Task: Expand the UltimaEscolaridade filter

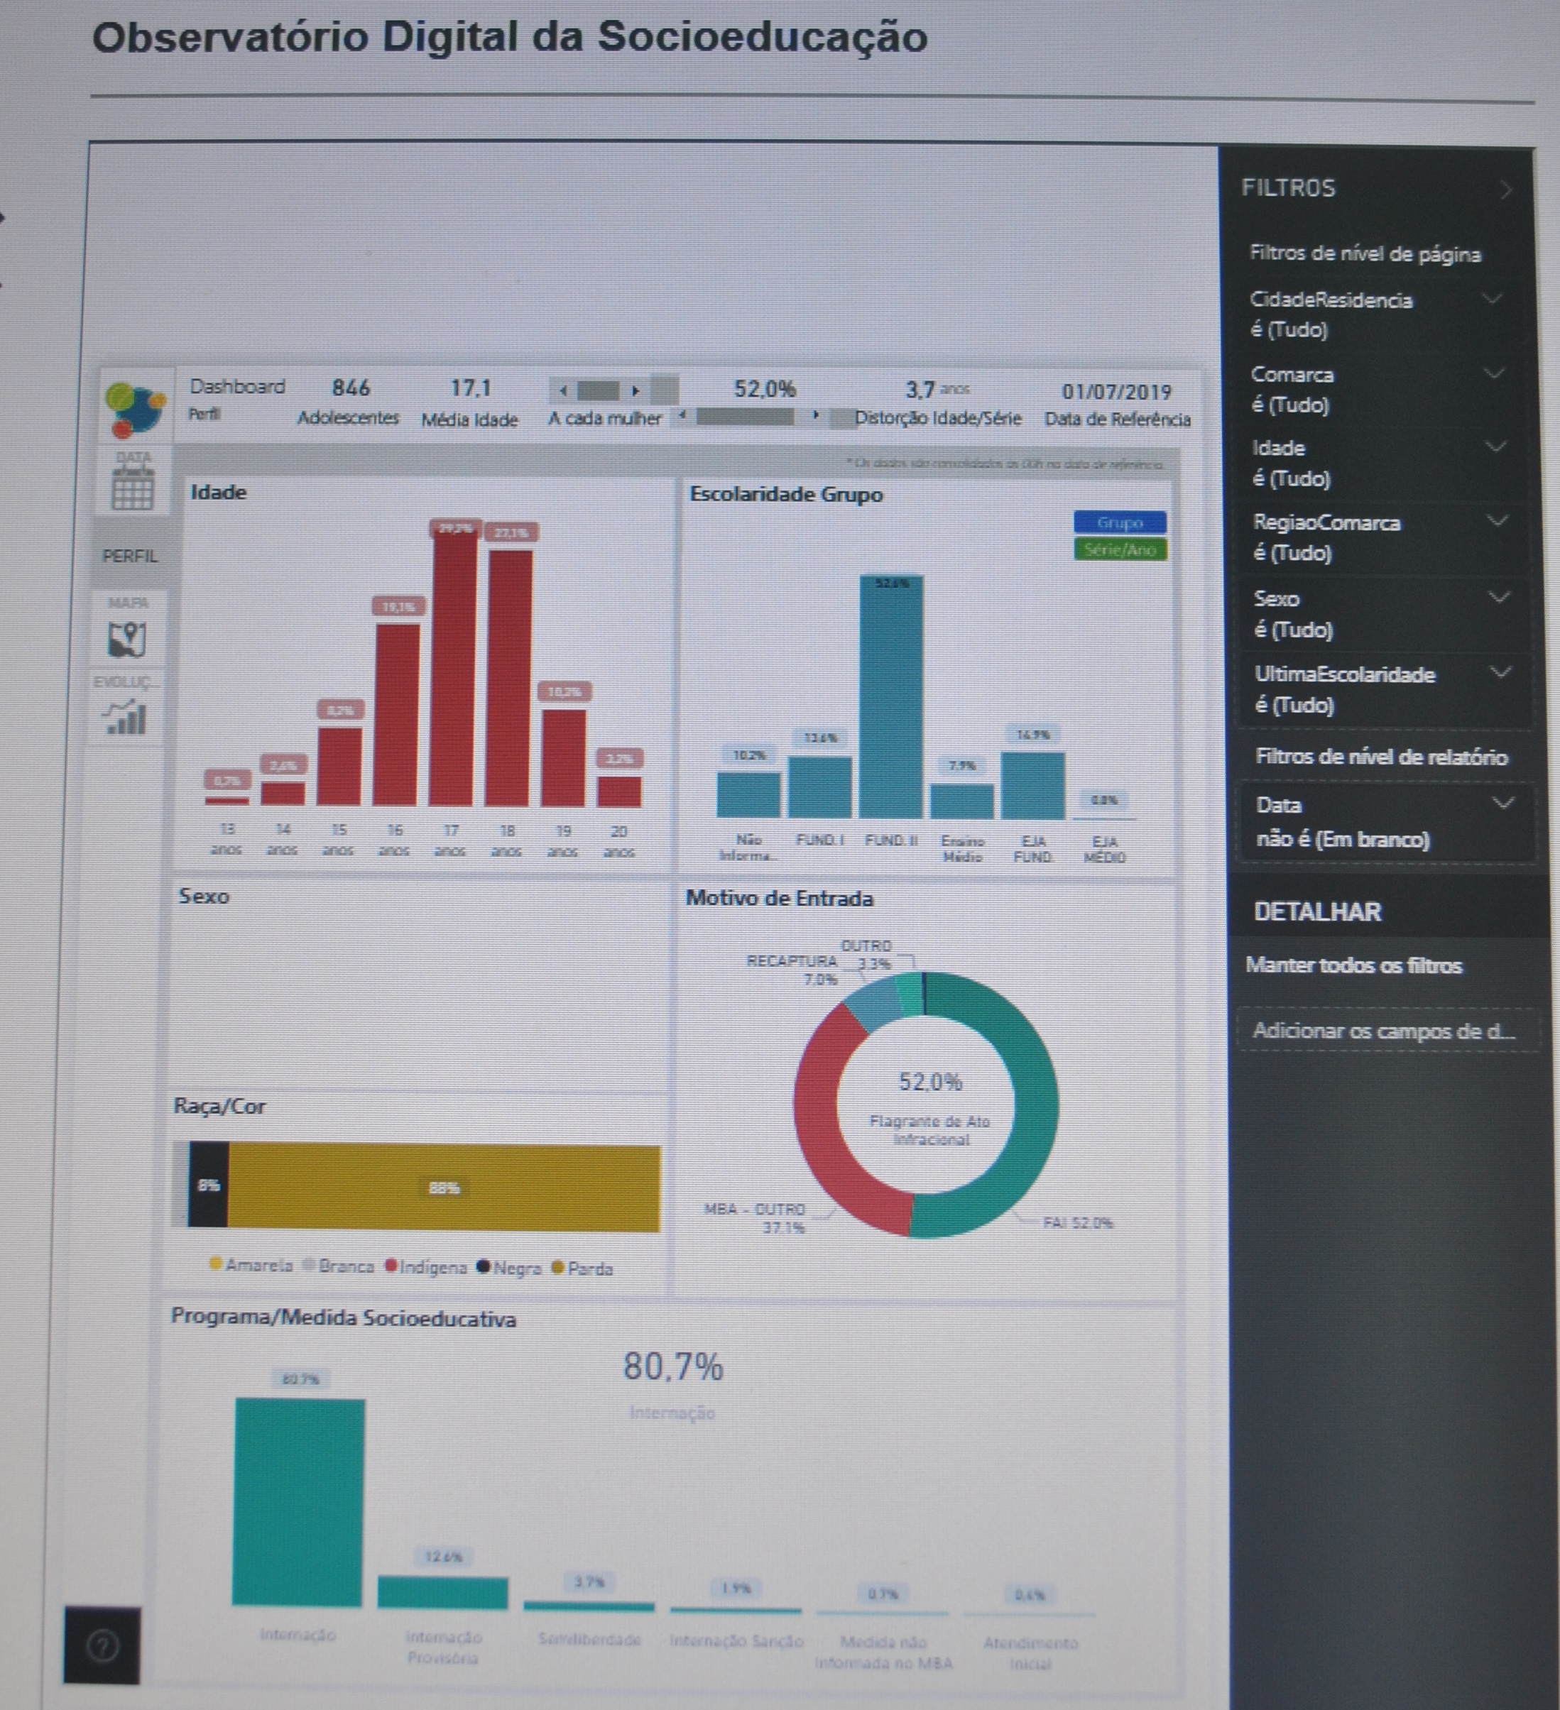Action: [x=1500, y=673]
